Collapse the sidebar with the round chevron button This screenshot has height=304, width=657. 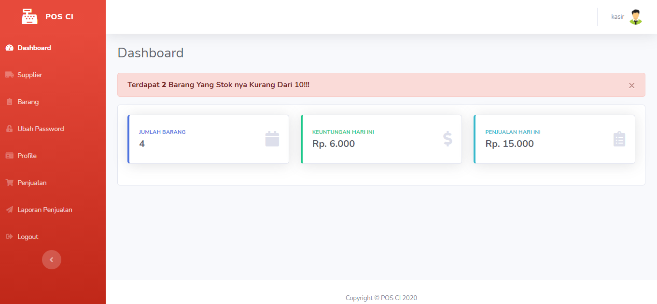[x=52, y=260]
